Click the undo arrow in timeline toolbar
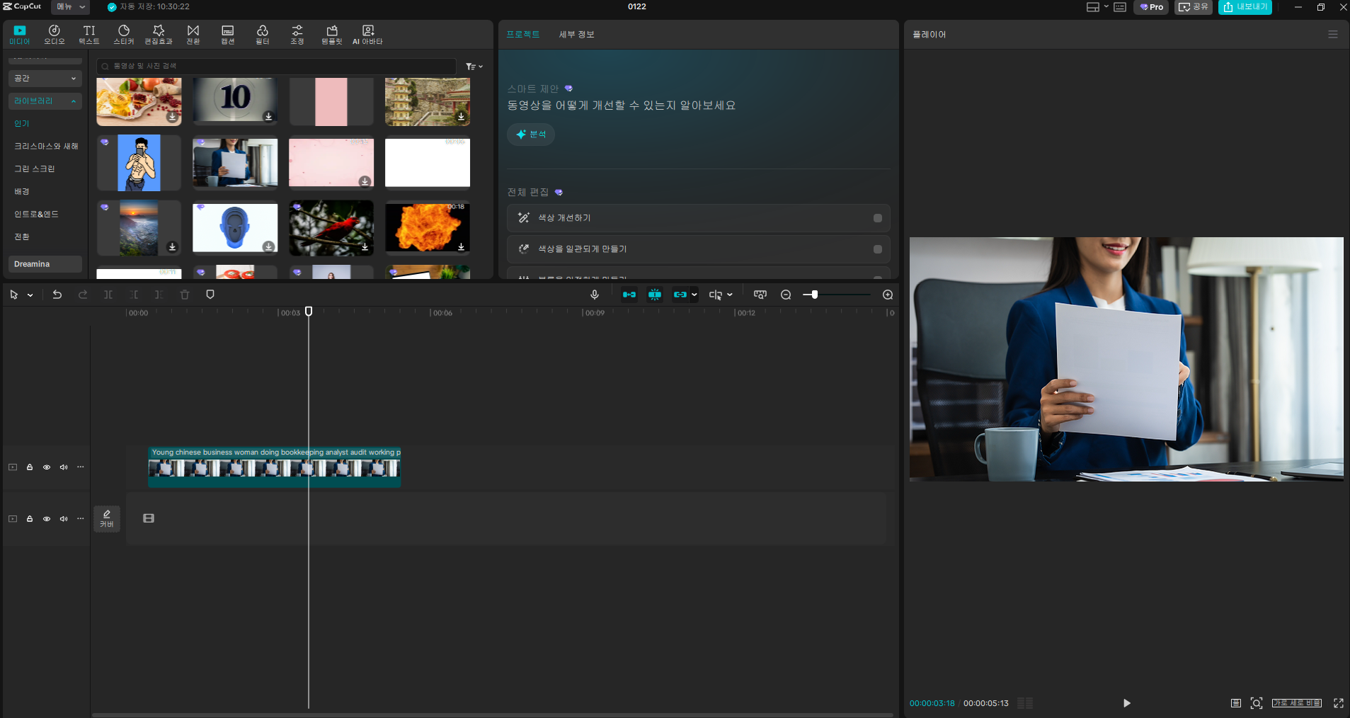The width and height of the screenshot is (1350, 718). (x=57, y=295)
